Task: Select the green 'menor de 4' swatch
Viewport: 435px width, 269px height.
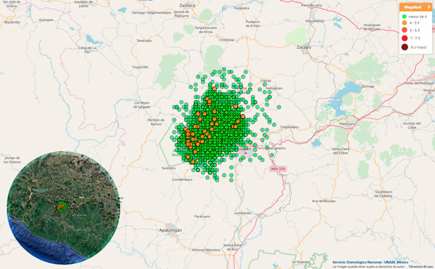Action: [404, 17]
